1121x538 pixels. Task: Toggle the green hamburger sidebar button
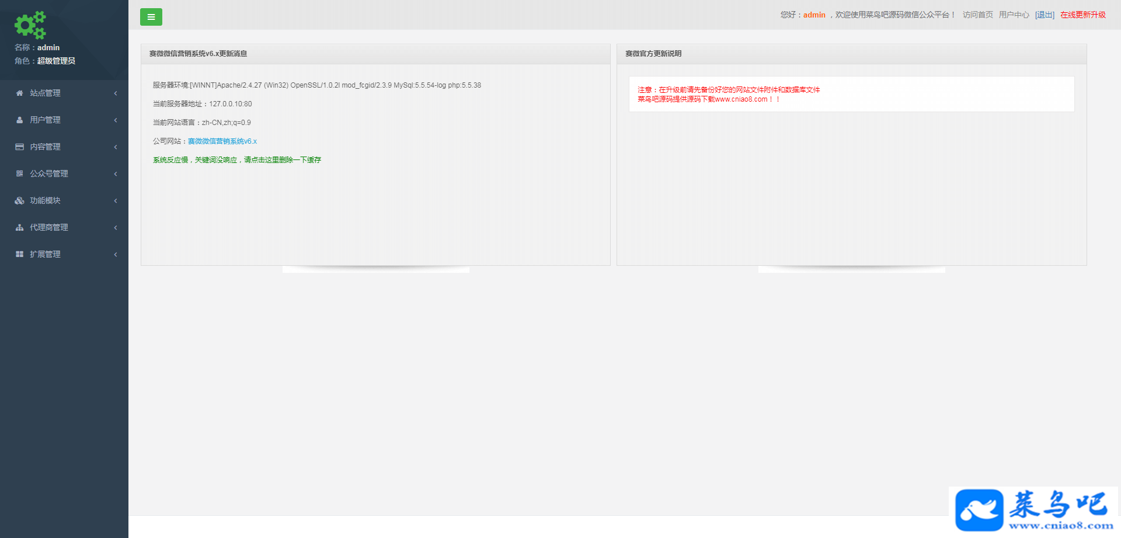pos(151,17)
